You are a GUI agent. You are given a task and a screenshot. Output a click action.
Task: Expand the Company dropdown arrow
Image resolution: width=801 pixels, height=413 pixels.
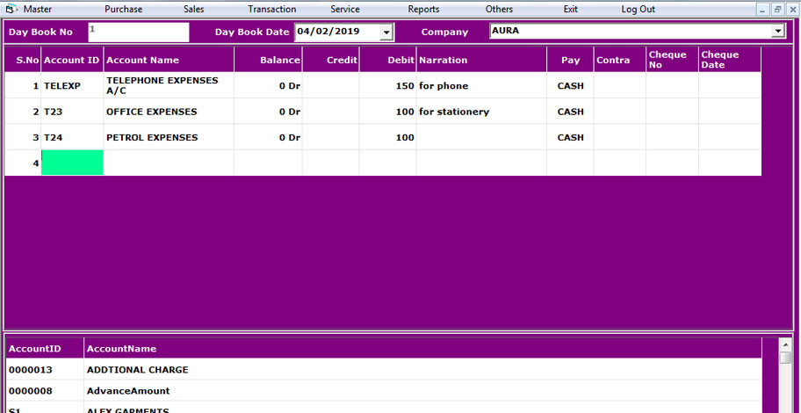(x=778, y=31)
